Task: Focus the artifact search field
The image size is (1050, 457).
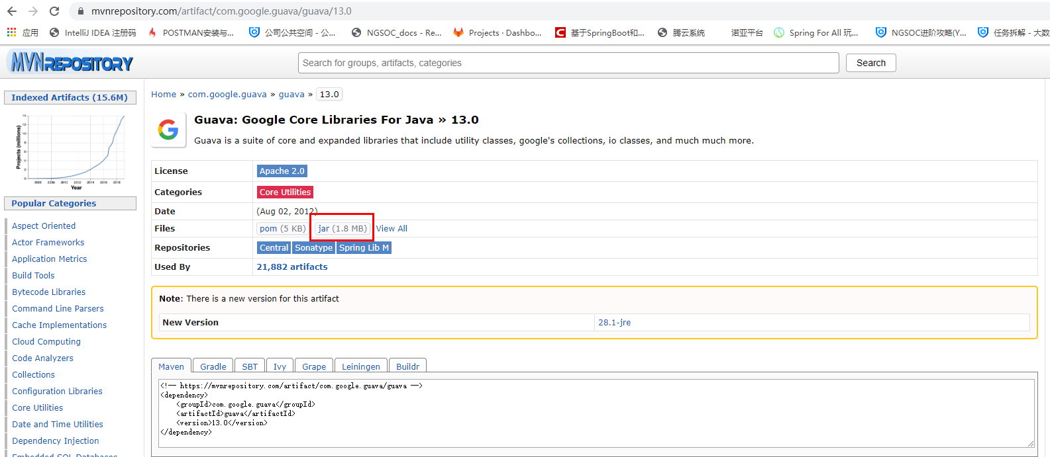Action: 568,63
